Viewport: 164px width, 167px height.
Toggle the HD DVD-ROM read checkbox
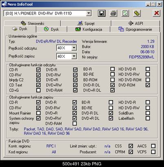[x=148, y=80]
